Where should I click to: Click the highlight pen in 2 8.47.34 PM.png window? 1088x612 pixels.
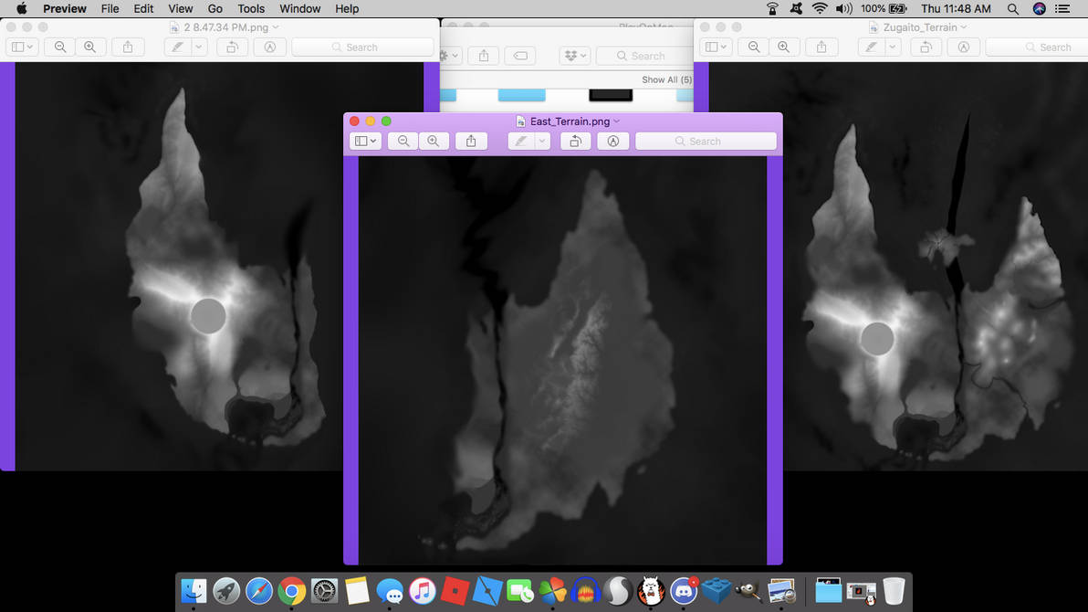tap(180, 47)
